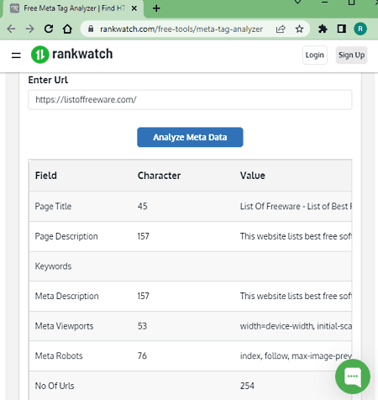Open the rankwatch logo home link
The image size is (378, 400).
click(72, 55)
